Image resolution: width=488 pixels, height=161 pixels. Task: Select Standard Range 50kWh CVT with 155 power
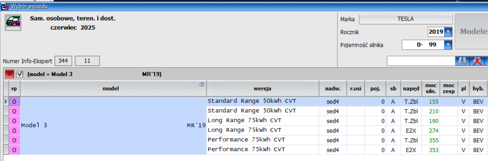[263, 101]
